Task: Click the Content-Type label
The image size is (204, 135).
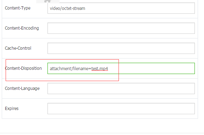Action: [18, 8]
